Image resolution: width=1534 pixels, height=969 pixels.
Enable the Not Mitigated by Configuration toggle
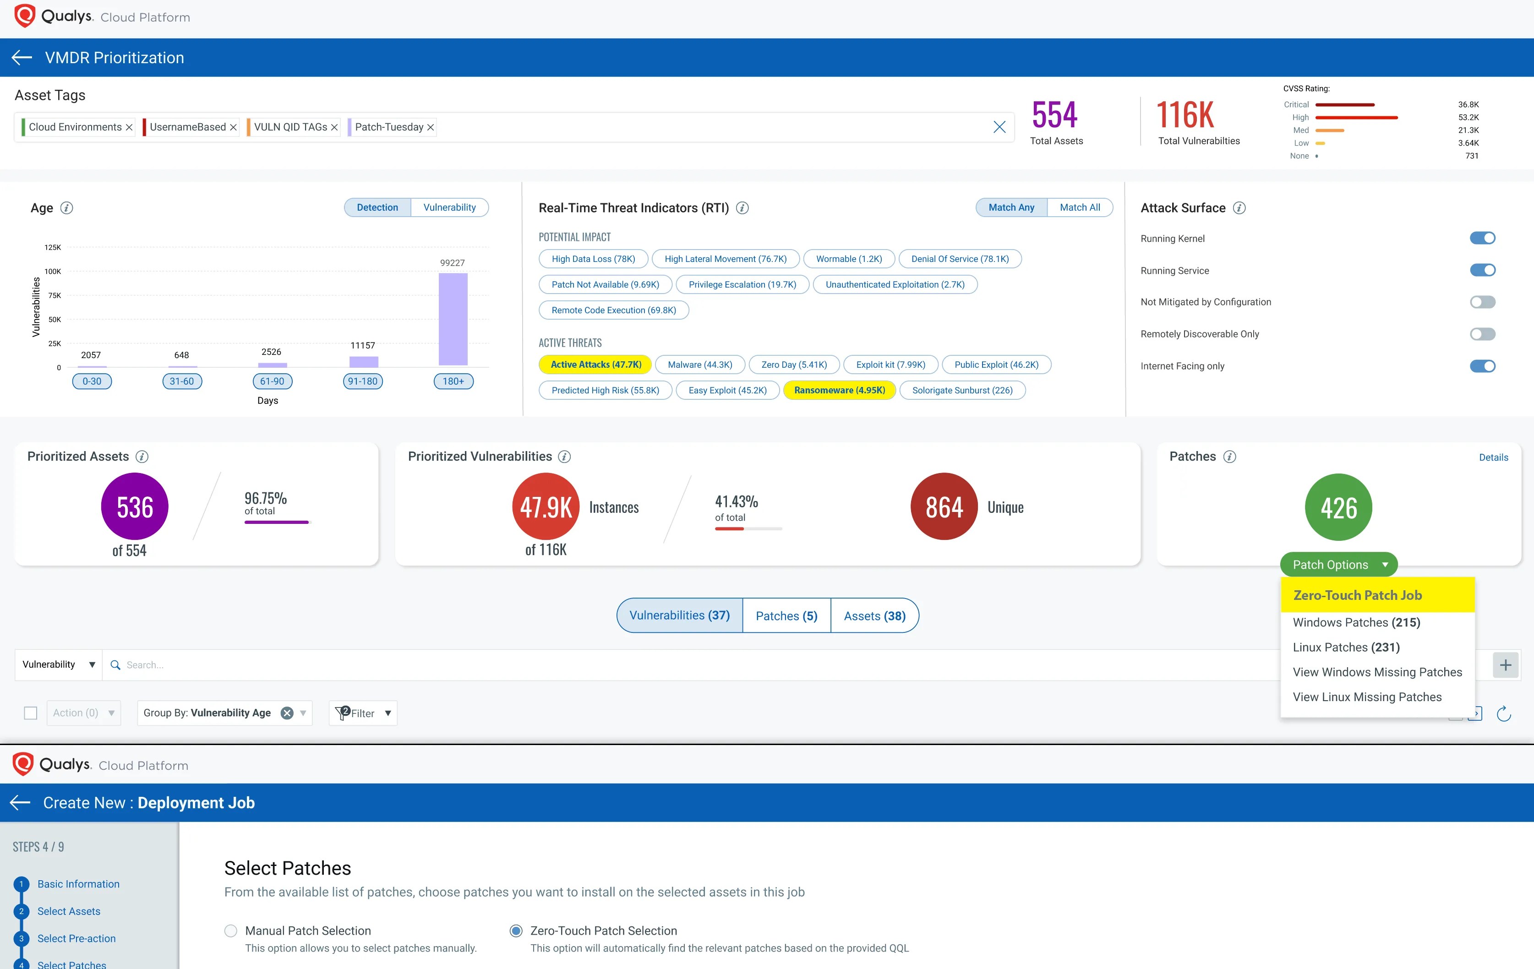(1482, 301)
